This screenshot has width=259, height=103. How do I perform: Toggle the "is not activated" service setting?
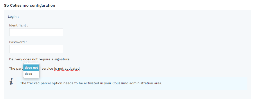(x=67, y=69)
